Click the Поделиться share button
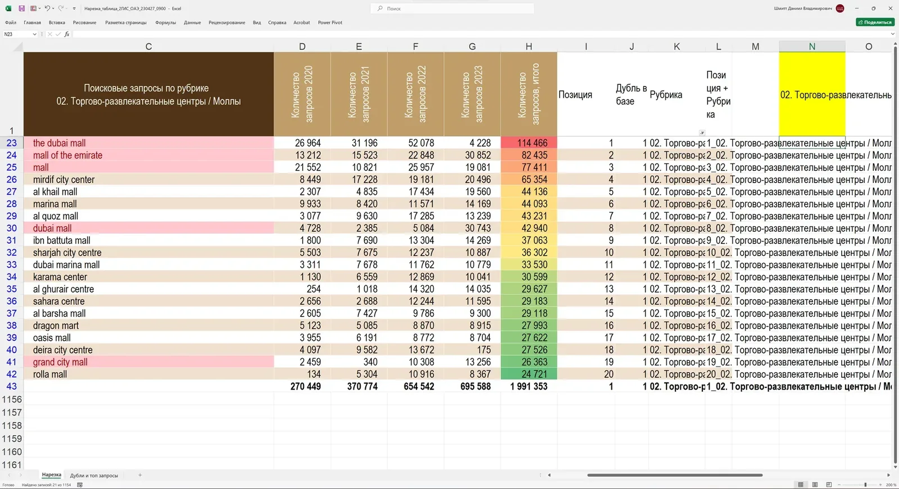The image size is (899, 489). tap(875, 22)
